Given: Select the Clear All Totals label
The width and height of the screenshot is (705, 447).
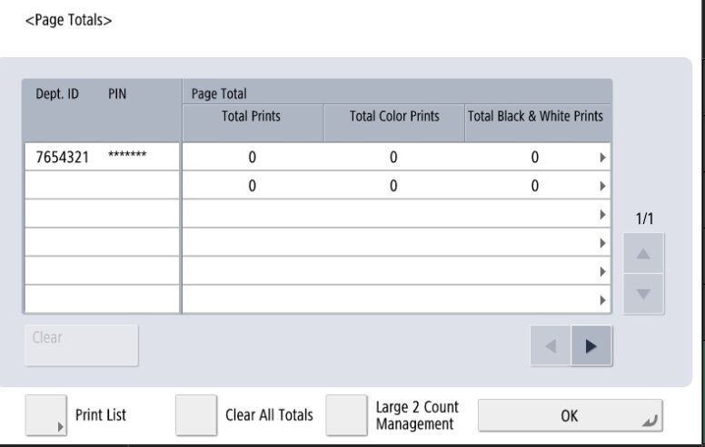Looking at the screenshot, I should click(269, 415).
